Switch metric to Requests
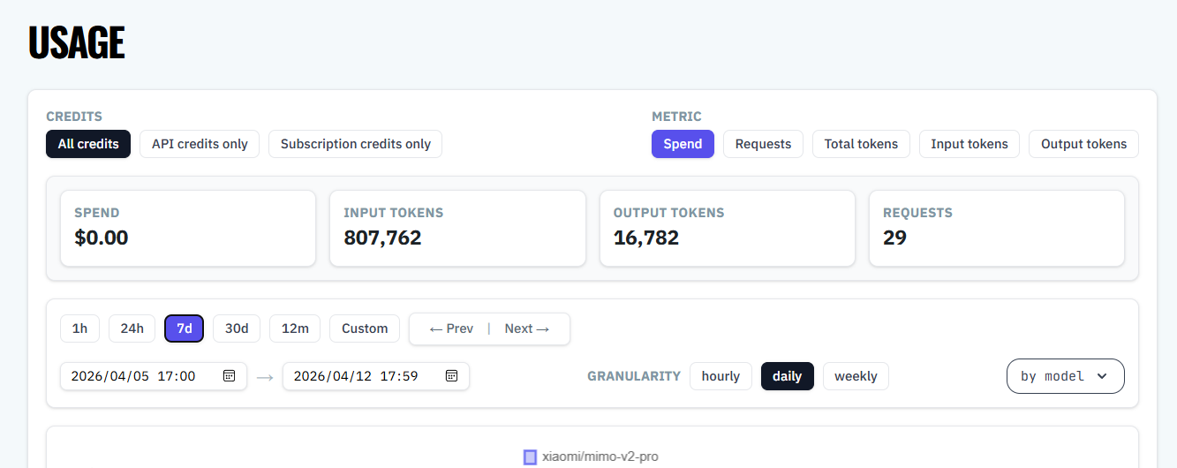This screenshot has width=1177, height=468. [763, 144]
